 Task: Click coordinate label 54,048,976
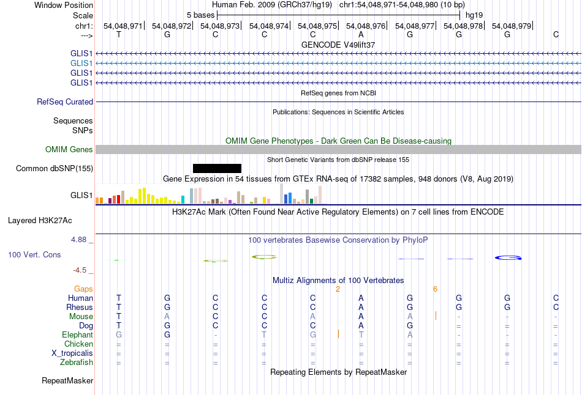point(366,26)
